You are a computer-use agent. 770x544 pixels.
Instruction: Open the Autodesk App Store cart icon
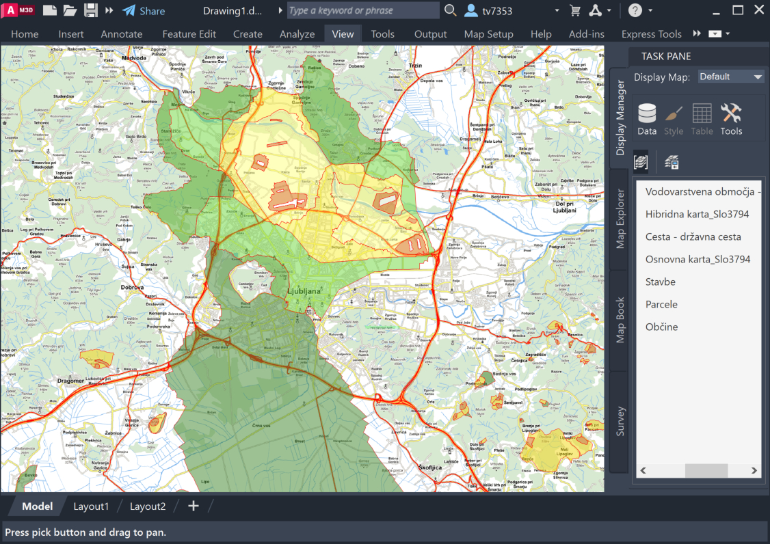[575, 10]
